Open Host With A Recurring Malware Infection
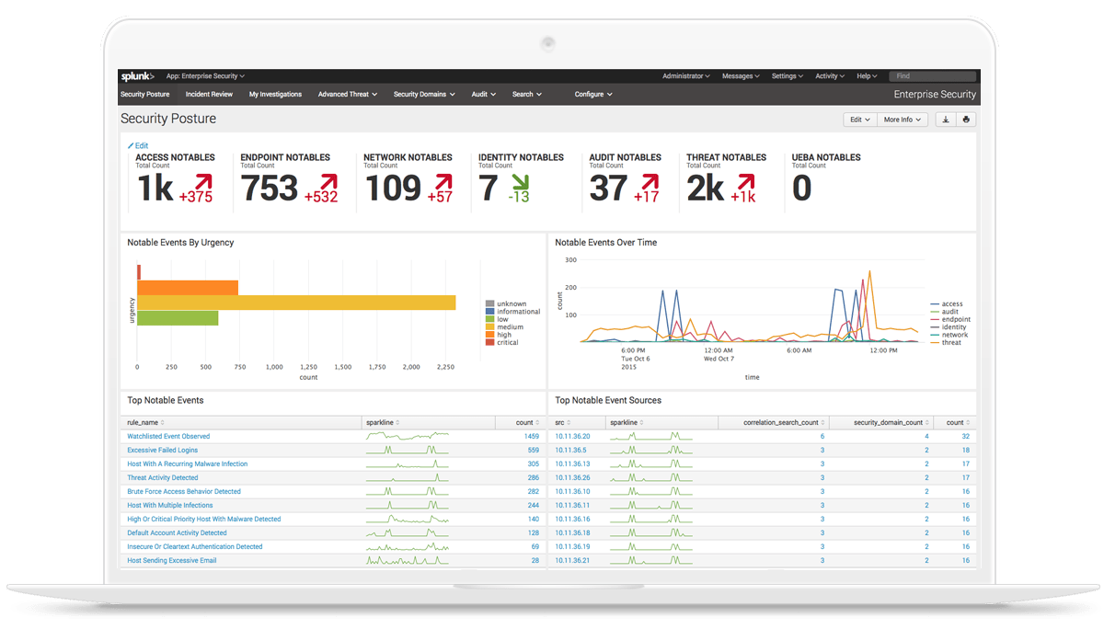Screen dimensions: 1104x629 click(x=187, y=463)
